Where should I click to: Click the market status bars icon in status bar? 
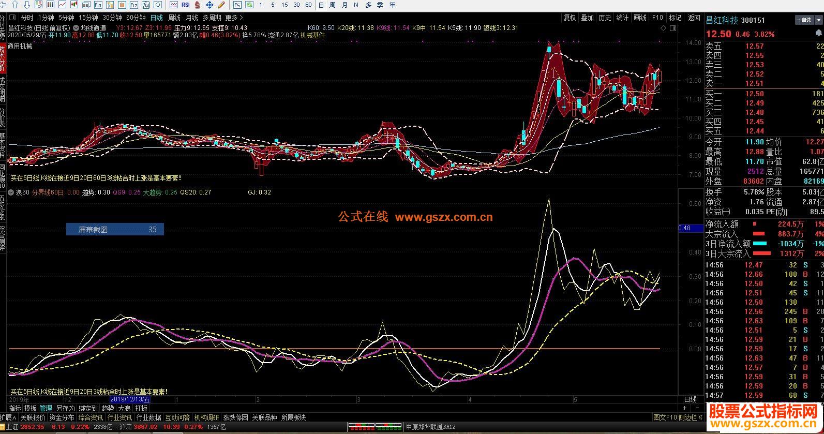(x=375, y=427)
